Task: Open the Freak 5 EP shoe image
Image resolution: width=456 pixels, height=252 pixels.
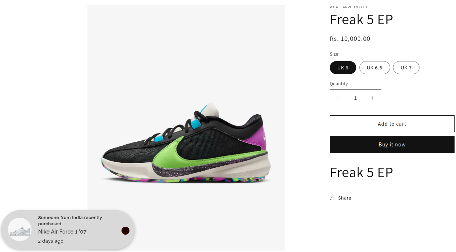Action: (186, 128)
